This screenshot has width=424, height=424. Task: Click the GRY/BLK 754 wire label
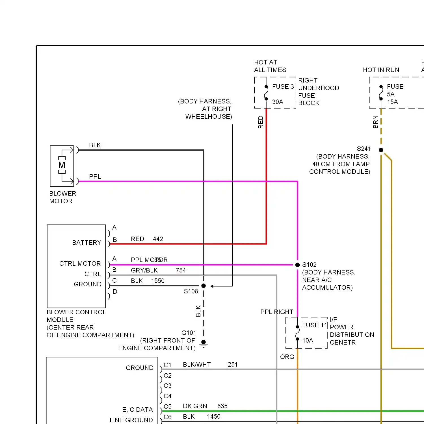click(158, 271)
